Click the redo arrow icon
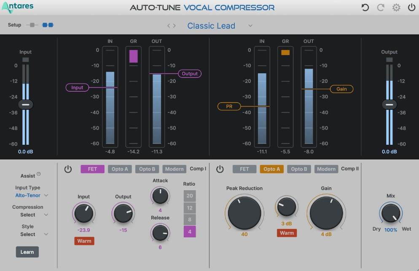 point(380,8)
